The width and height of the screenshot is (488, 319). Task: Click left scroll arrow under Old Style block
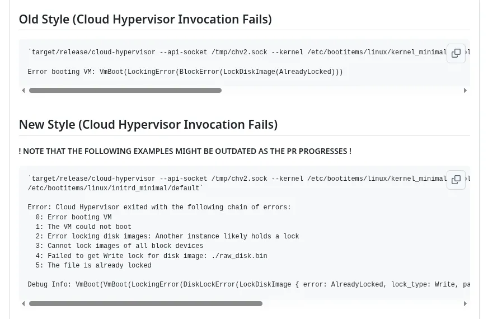coord(24,91)
